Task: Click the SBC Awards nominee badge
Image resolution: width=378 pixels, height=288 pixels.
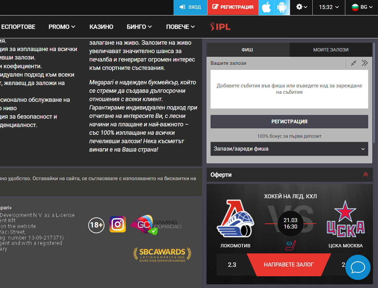Action: click(x=162, y=255)
